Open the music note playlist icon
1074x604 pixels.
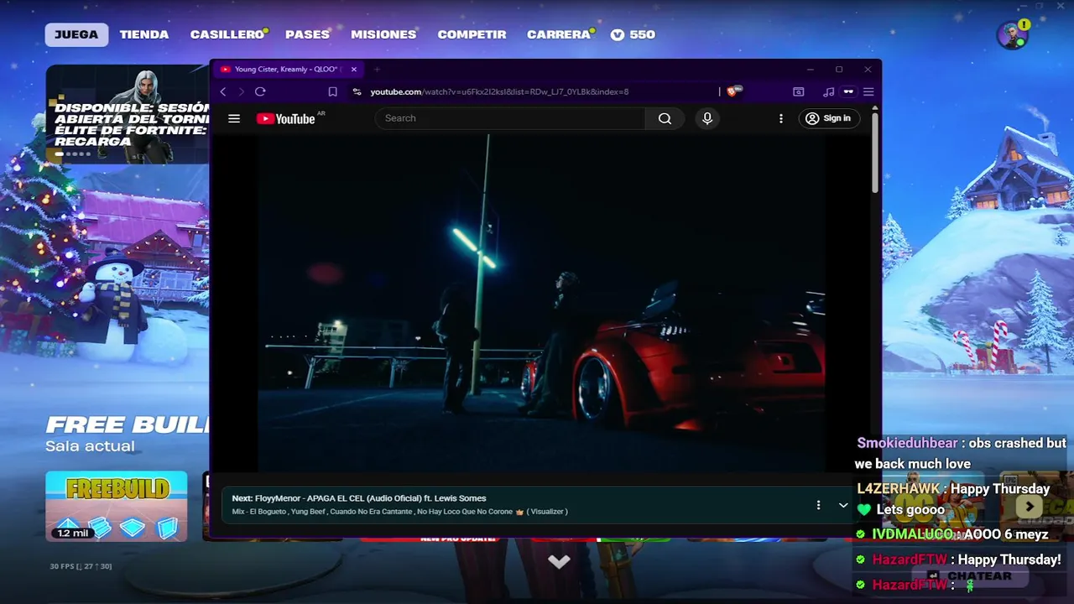point(829,91)
